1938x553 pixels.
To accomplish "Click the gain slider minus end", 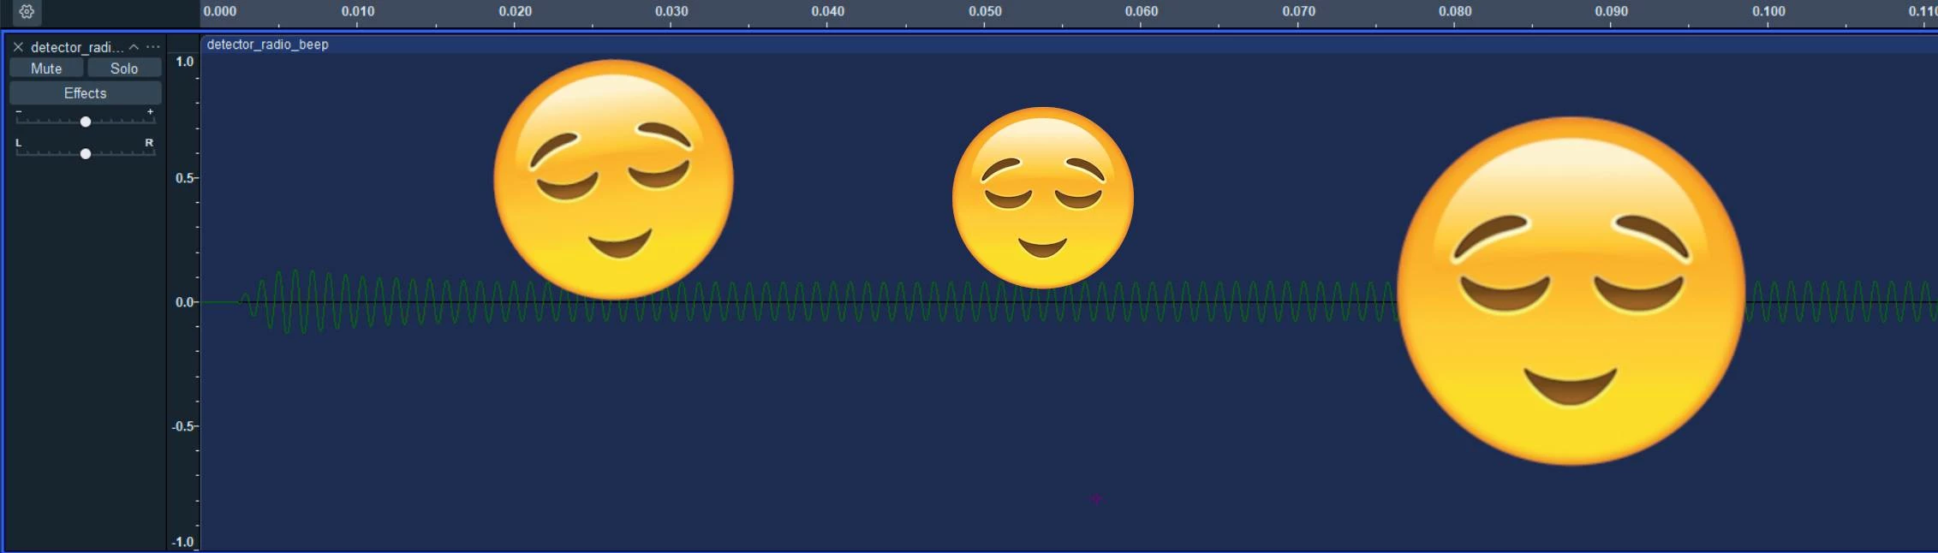I will coord(19,111).
